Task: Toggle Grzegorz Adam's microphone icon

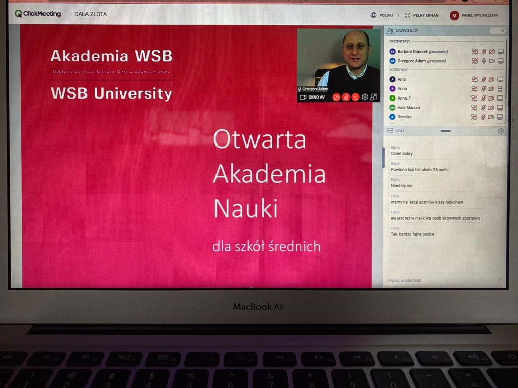Action: [x=483, y=61]
